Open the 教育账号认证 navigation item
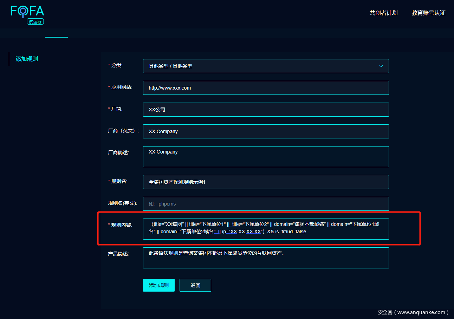Screen dimensions: 454x319 click(x=428, y=13)
